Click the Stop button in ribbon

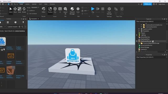coord(103,10)
